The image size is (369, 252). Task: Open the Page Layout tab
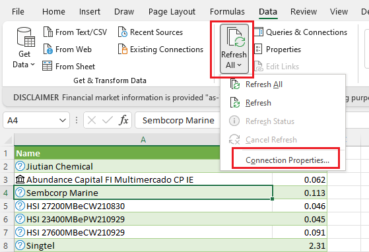tap(172, 11)
